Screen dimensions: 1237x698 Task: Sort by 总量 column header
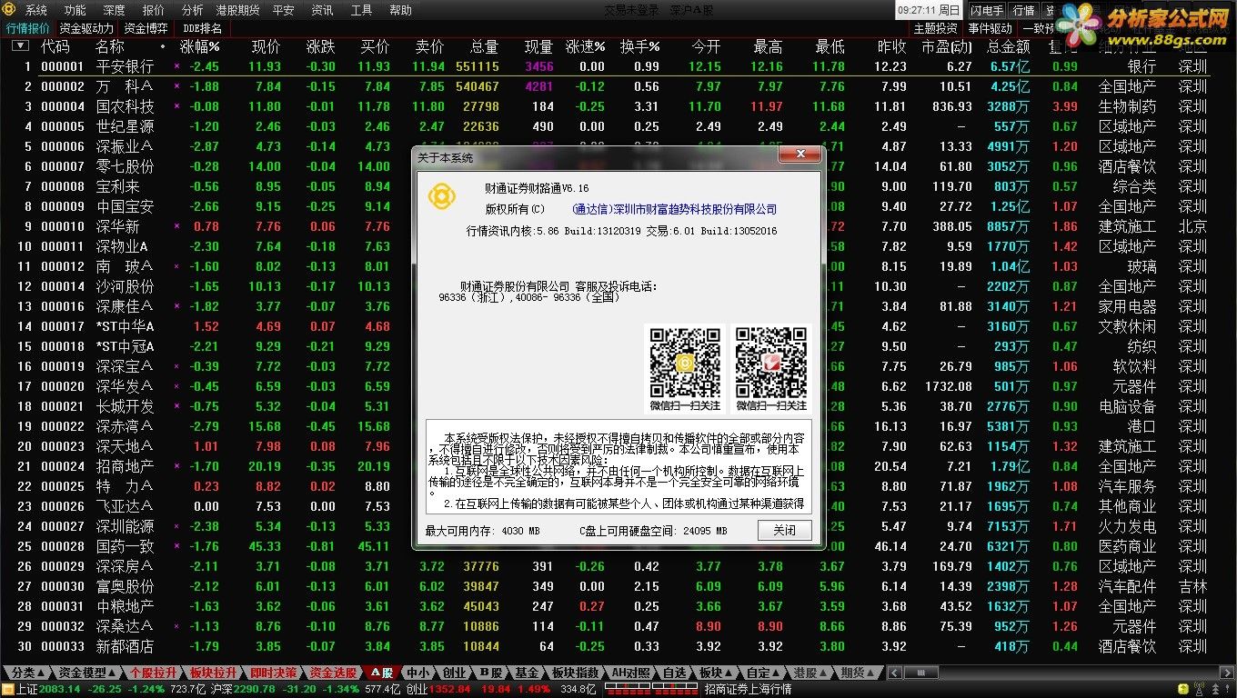(x=484, y=46)
